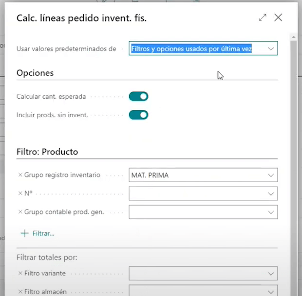Expand the dialog to full screen

263,17
